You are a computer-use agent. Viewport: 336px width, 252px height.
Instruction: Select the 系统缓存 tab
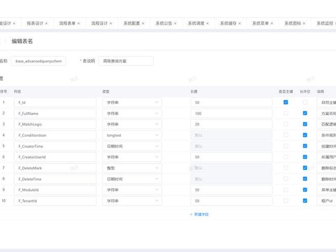228,24
